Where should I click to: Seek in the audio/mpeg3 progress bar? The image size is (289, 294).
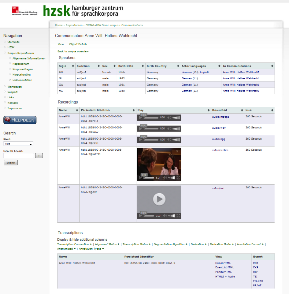coord(151,118)
